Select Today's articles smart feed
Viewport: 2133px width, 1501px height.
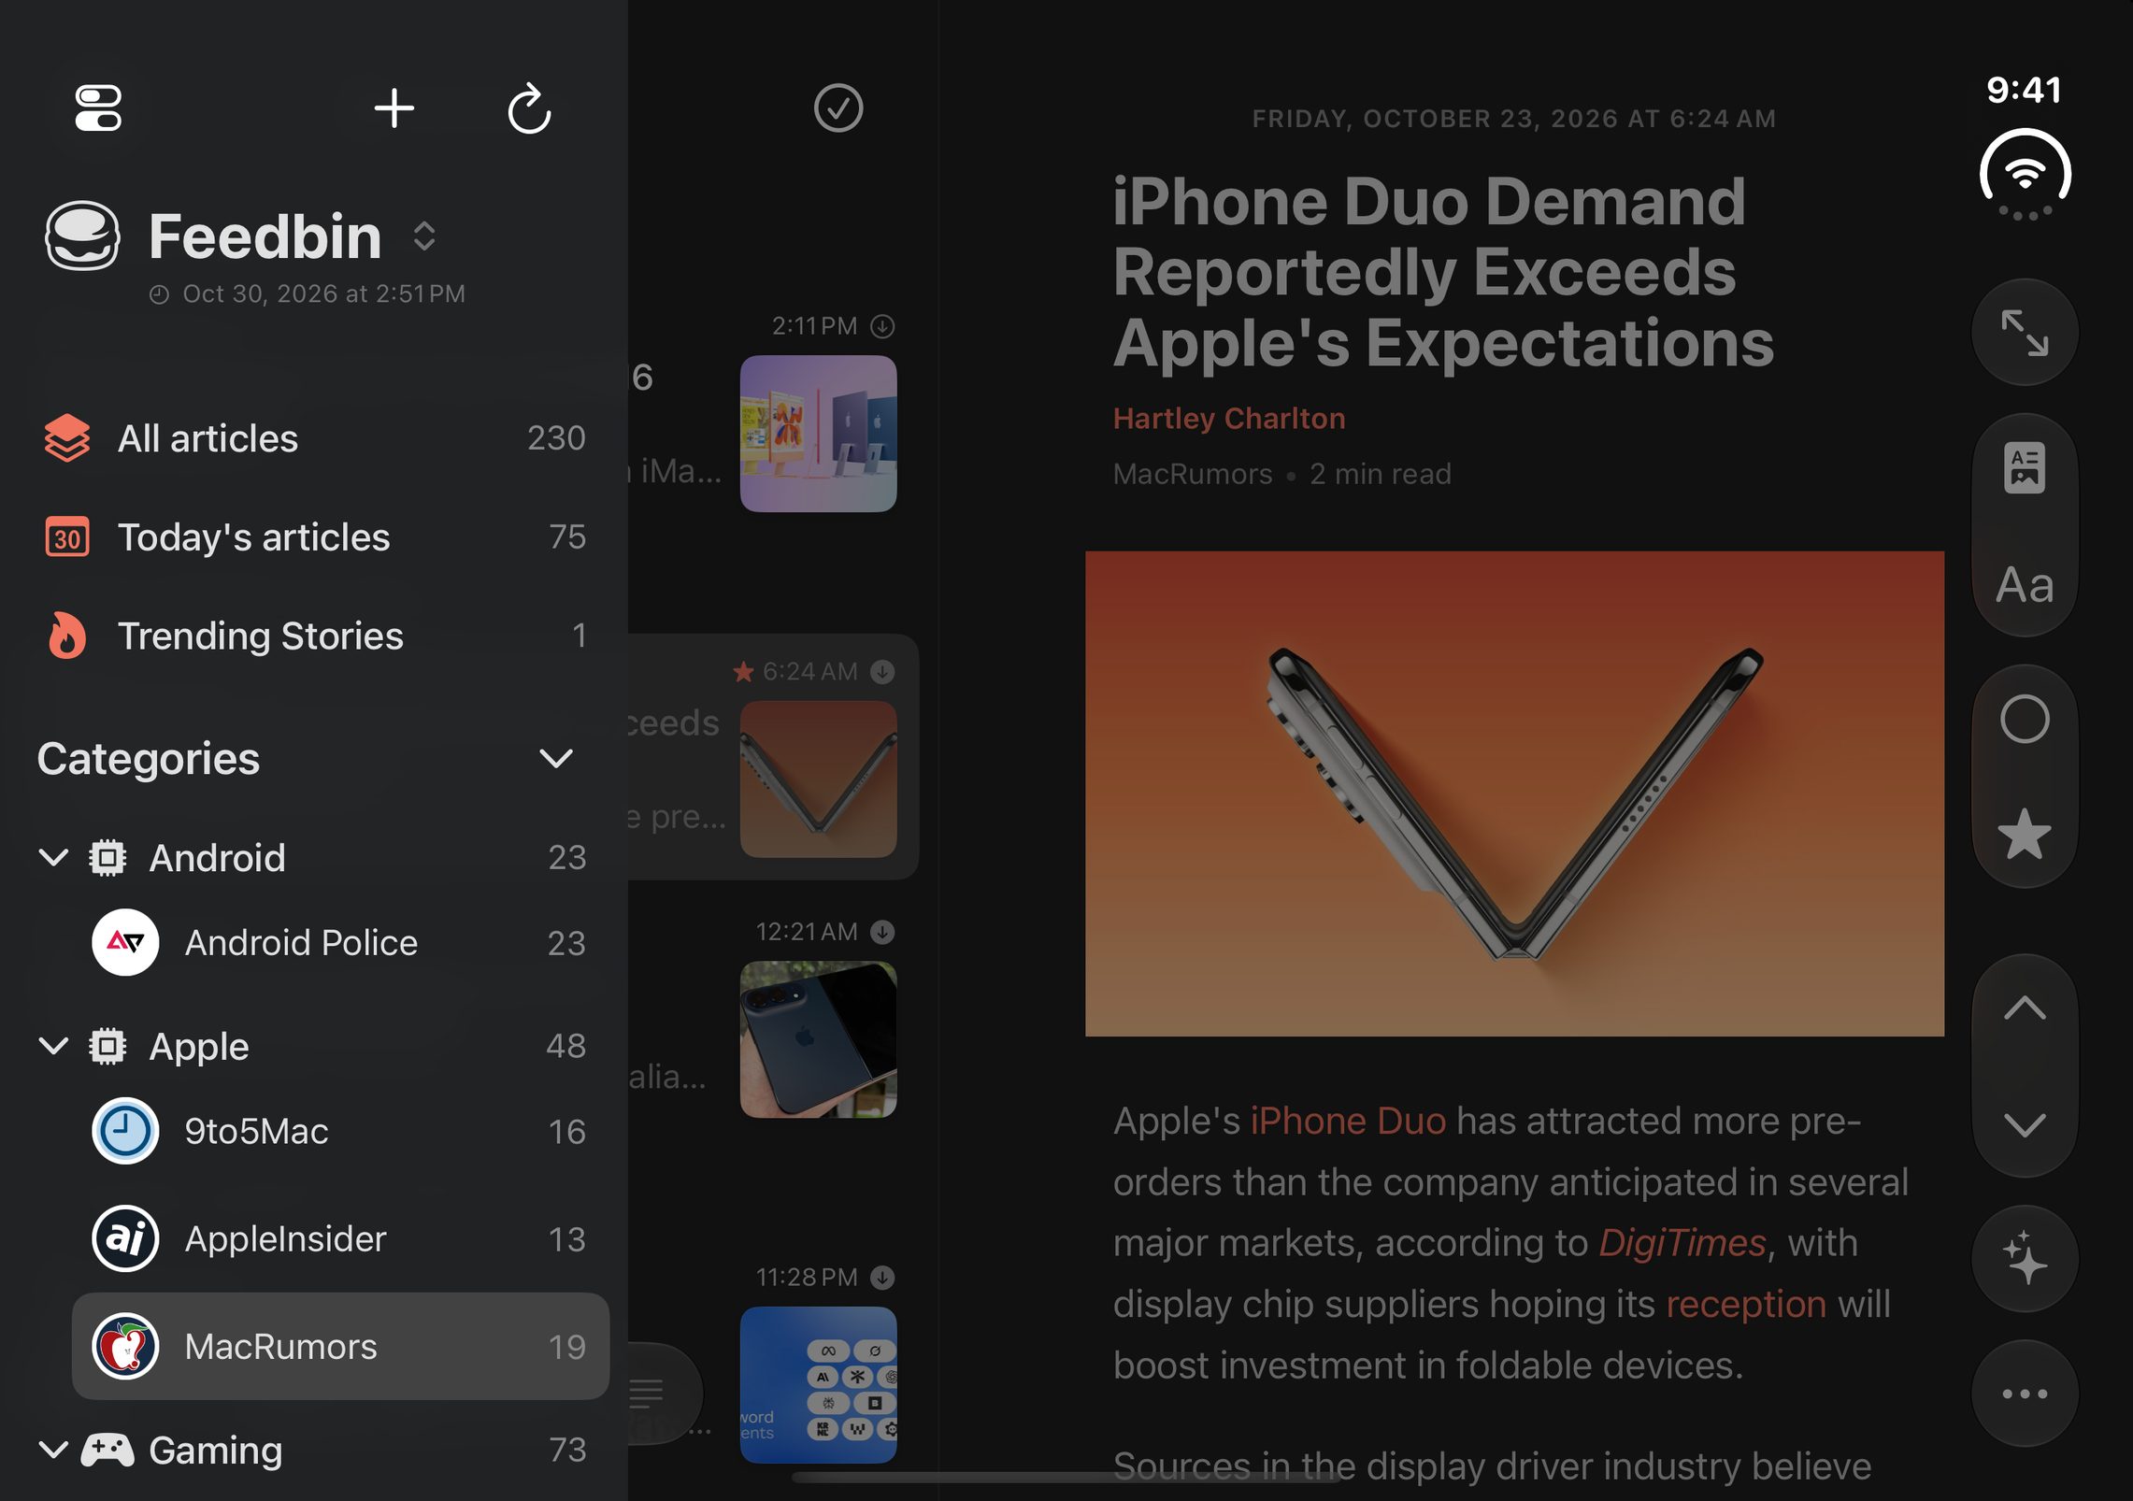pyautogui.click(x=314, y=537)
